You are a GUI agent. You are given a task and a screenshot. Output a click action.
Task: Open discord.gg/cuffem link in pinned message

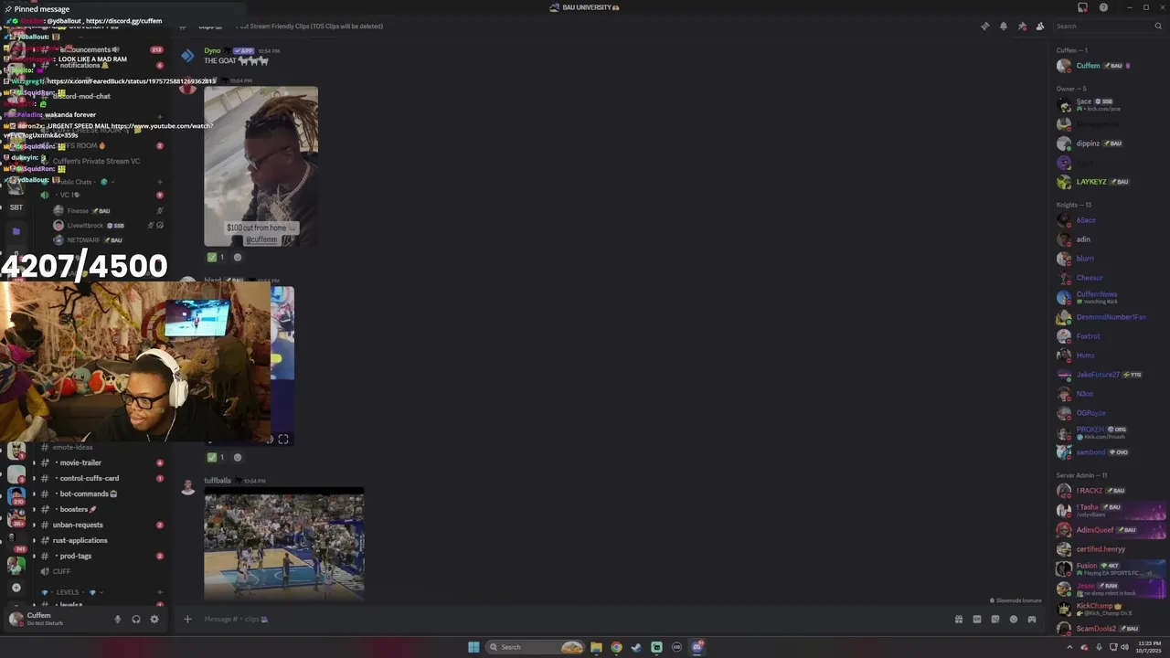coord(123,21)
